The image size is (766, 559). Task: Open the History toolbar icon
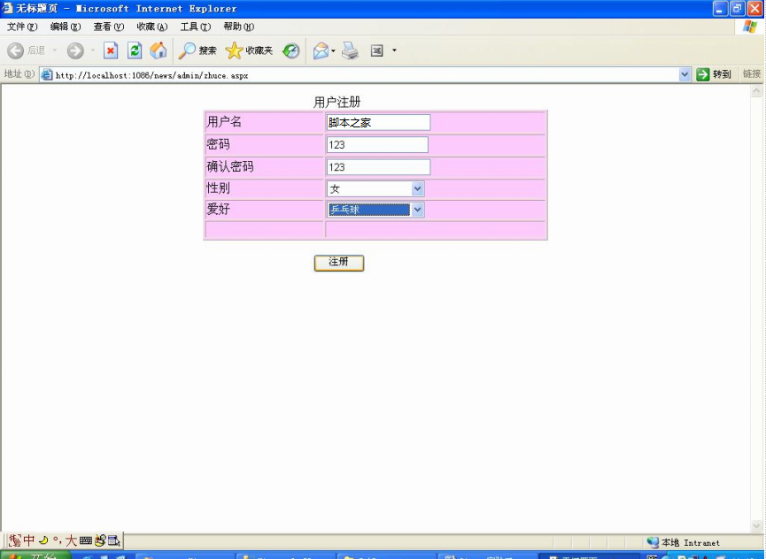coord(291,50)
